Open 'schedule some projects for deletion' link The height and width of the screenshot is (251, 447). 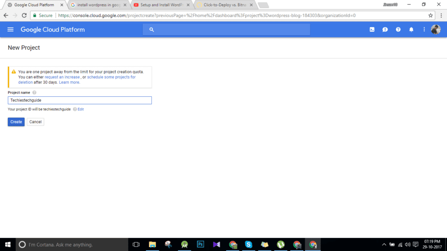pos(77,80)
